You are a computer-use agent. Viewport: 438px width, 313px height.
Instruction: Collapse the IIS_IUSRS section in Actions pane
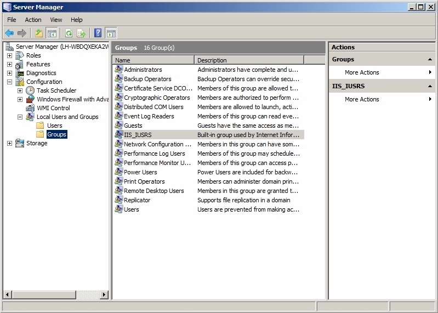pyautogui.click(x=430, y=86)
